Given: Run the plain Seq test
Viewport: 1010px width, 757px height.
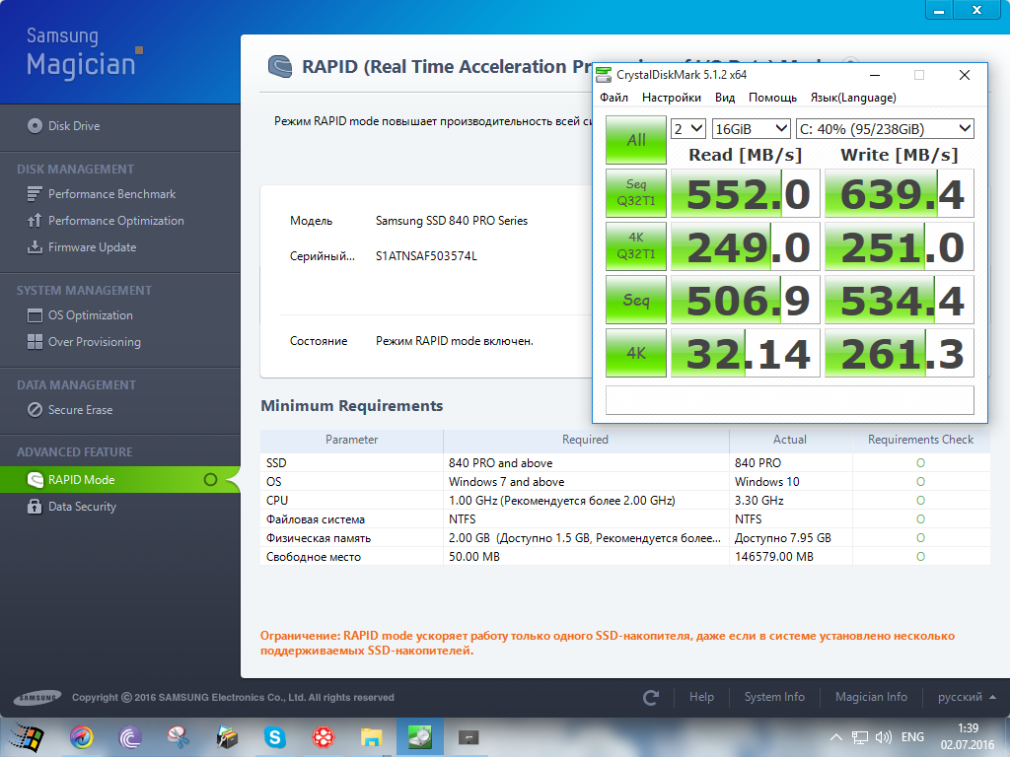Looking at the screenshot, I should (x=636, y=300).
